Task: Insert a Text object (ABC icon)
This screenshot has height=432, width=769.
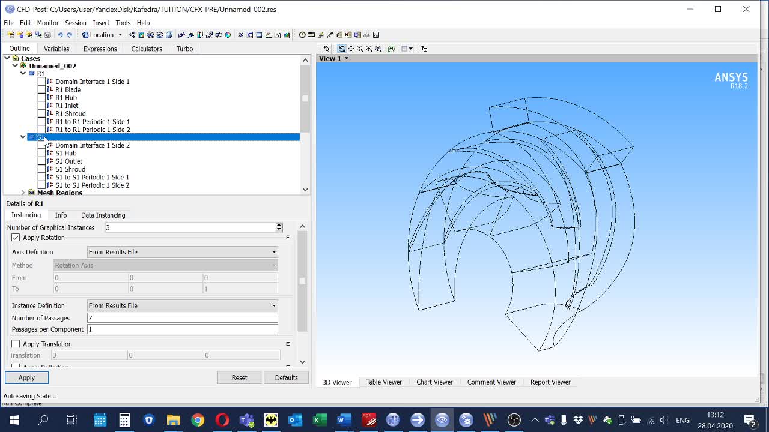Action: click(x=181, y=35)
